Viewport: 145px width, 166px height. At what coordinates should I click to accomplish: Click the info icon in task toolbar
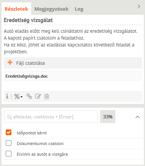coord(7,96)
